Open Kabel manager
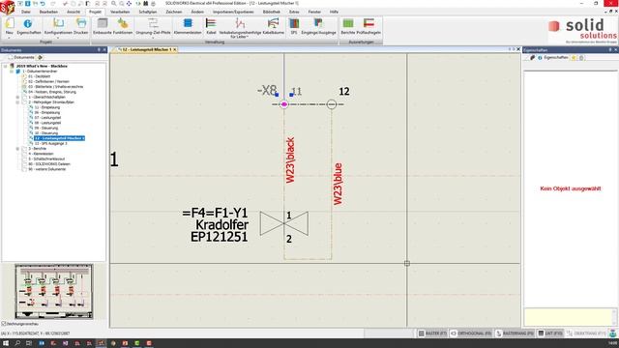The height and width of the screenshot is (348, 619). pos(211,26)
